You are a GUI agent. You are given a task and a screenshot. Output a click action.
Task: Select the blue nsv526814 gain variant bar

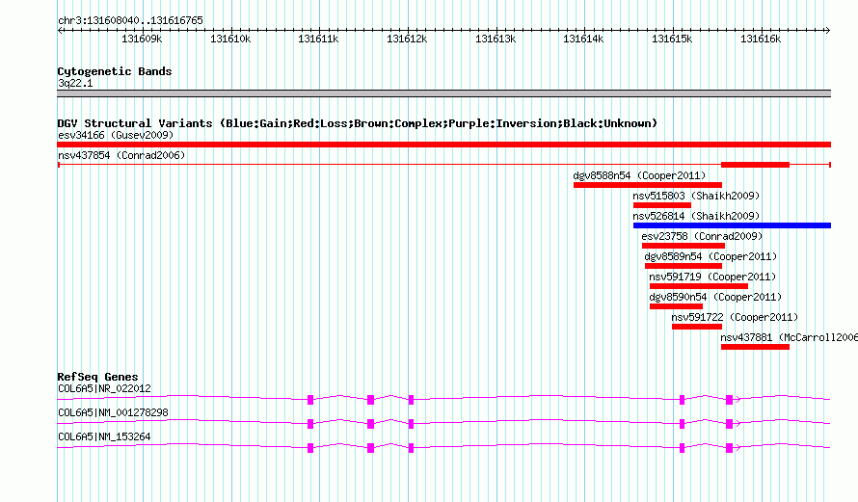(732, 225)
